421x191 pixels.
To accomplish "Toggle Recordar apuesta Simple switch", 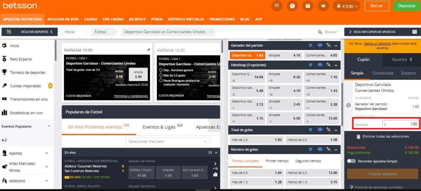I will 351,161.
